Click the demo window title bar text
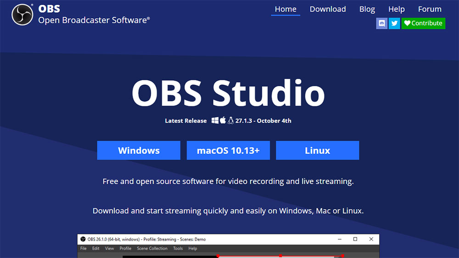459x258 pixels. pyautogui.click(x=147, y=239)
